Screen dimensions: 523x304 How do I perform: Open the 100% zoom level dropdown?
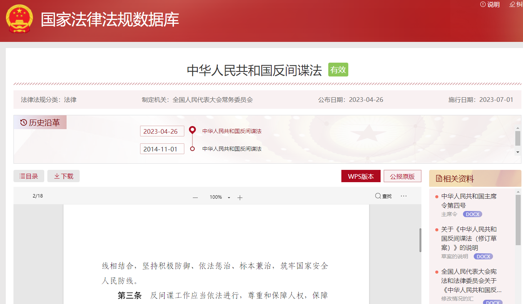tap(229, 198)
